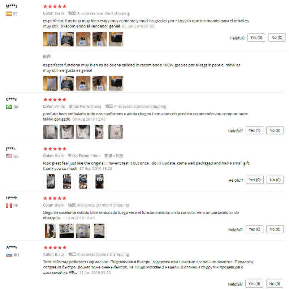
Task: Vote Yes (1) on C***s's Brazilian review
Action: (x=254, y=130)
